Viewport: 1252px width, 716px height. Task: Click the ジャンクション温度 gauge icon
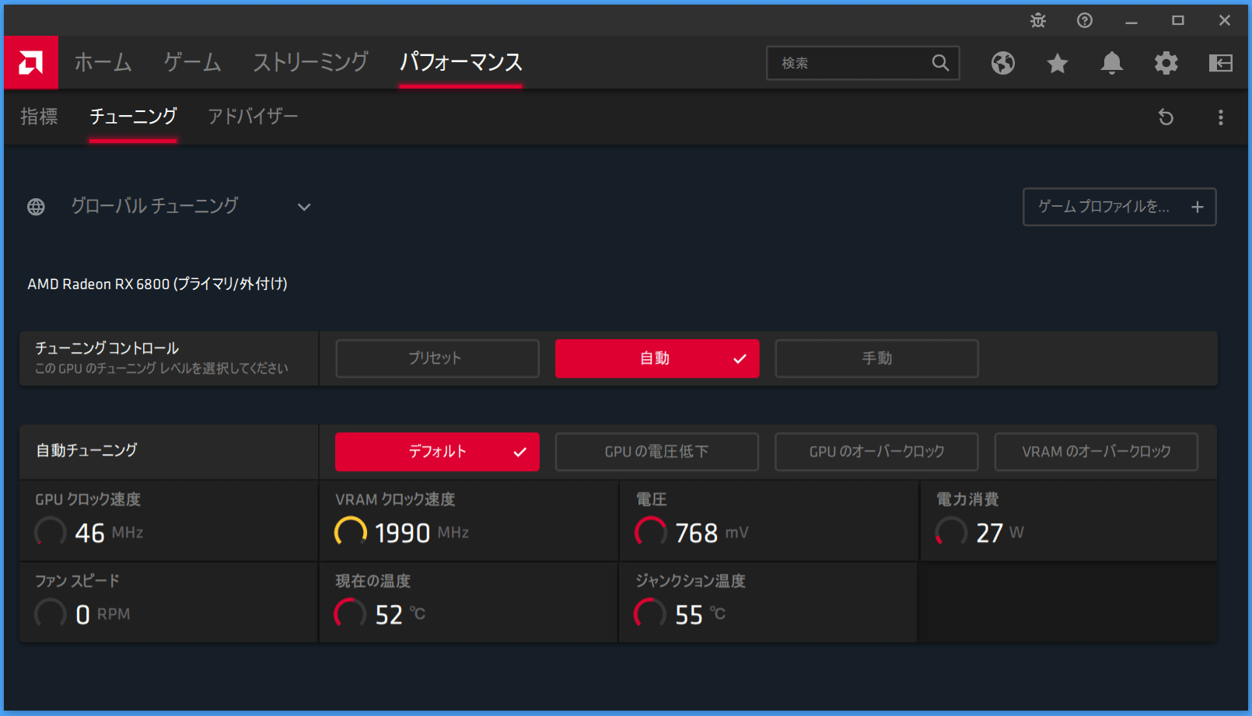pyautogui.click(x=651, y=614)
